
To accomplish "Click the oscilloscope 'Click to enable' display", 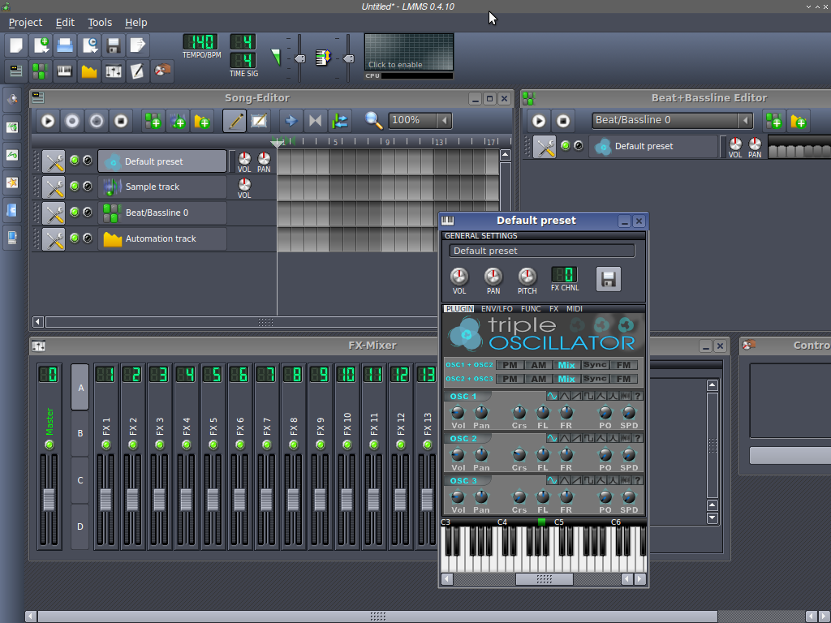I will tap(408, 52).
